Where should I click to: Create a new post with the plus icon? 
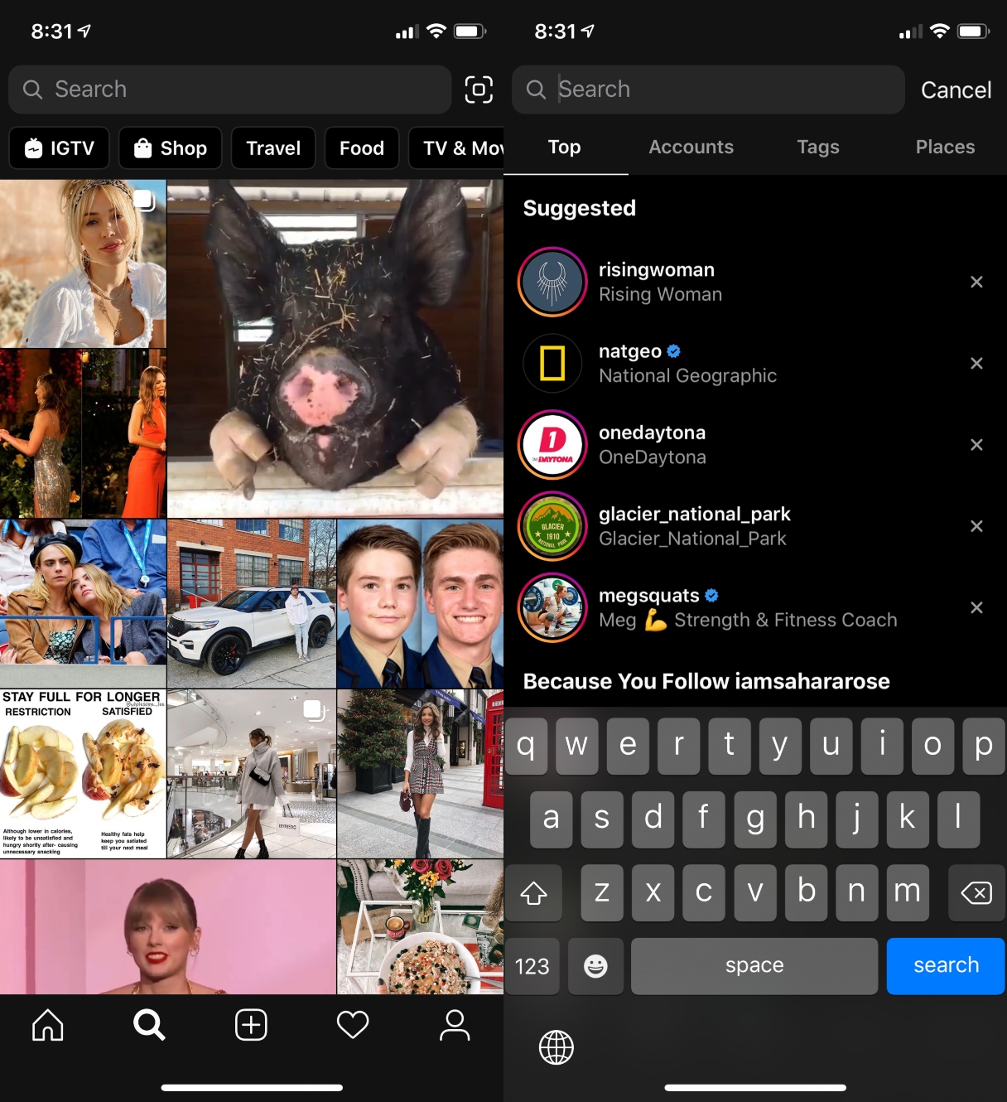tap(251, 1025)
